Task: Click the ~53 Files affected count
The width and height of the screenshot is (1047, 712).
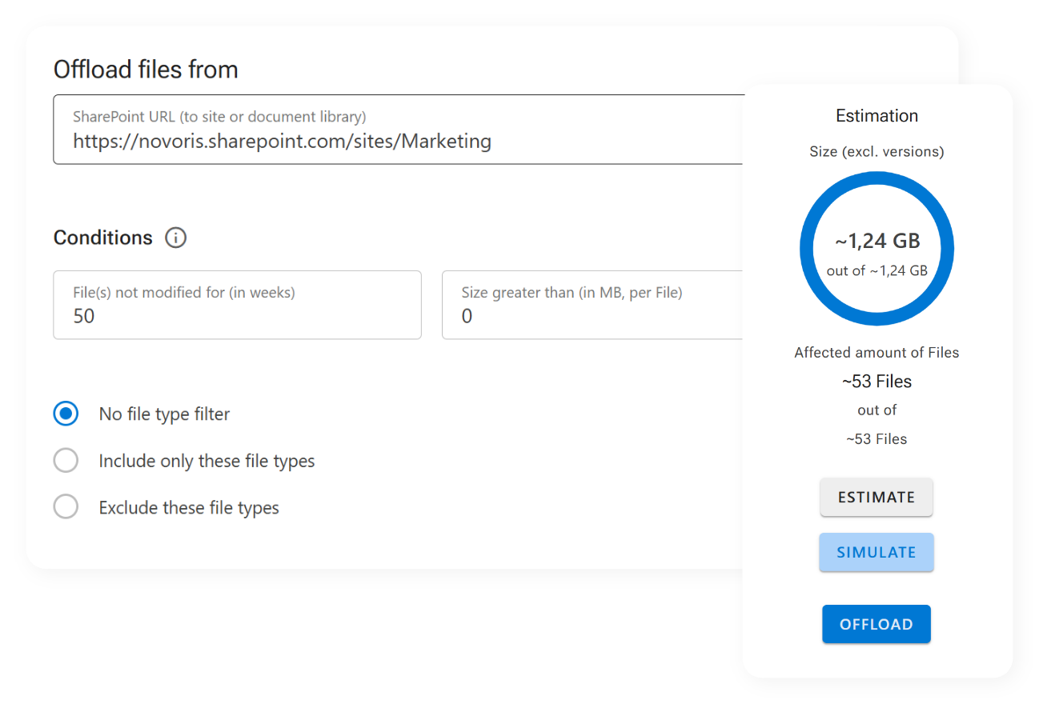Action: click(x=877, y=381)
